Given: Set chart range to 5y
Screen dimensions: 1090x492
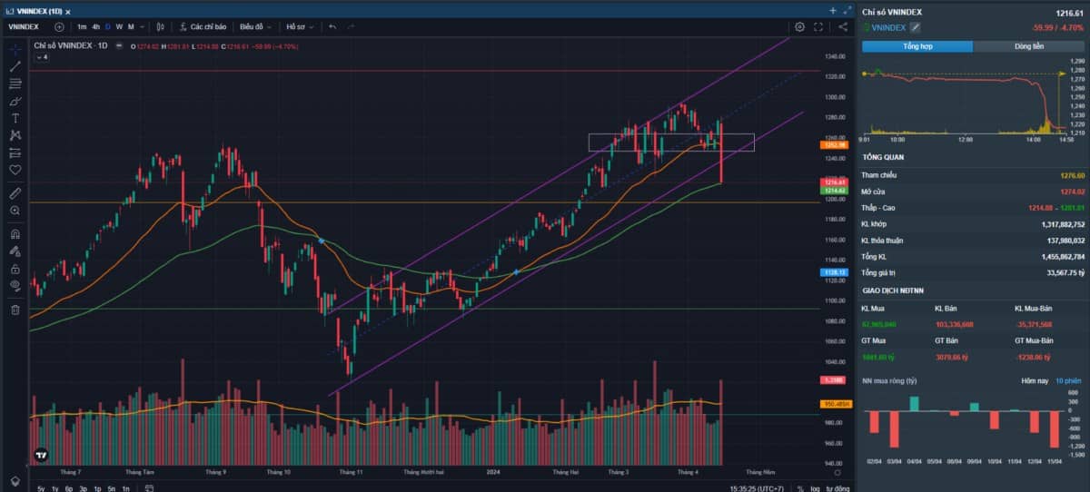Looking at the screenshot, I should (x=41, y=488).
